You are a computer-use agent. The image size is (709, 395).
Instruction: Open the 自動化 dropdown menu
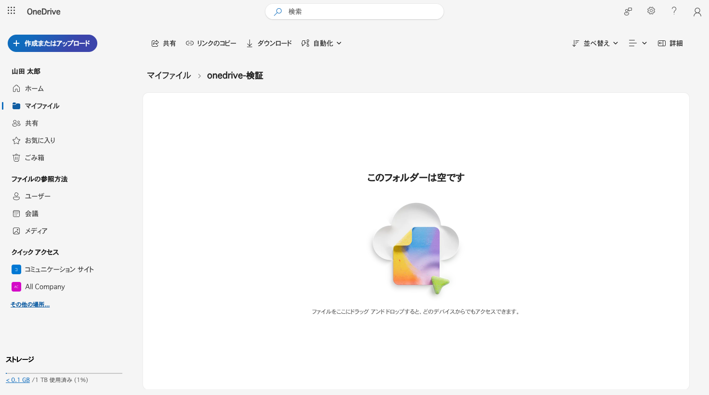tap(322, 43)
